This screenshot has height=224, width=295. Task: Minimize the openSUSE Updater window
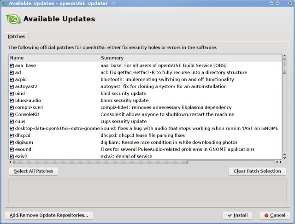271,3
